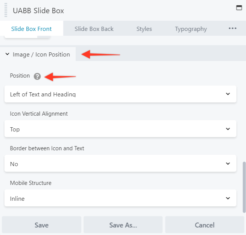Click the panel maximize window icon
Image resolution: width=246 pixels, height=235 pixels.
click(x=239, y=8)
